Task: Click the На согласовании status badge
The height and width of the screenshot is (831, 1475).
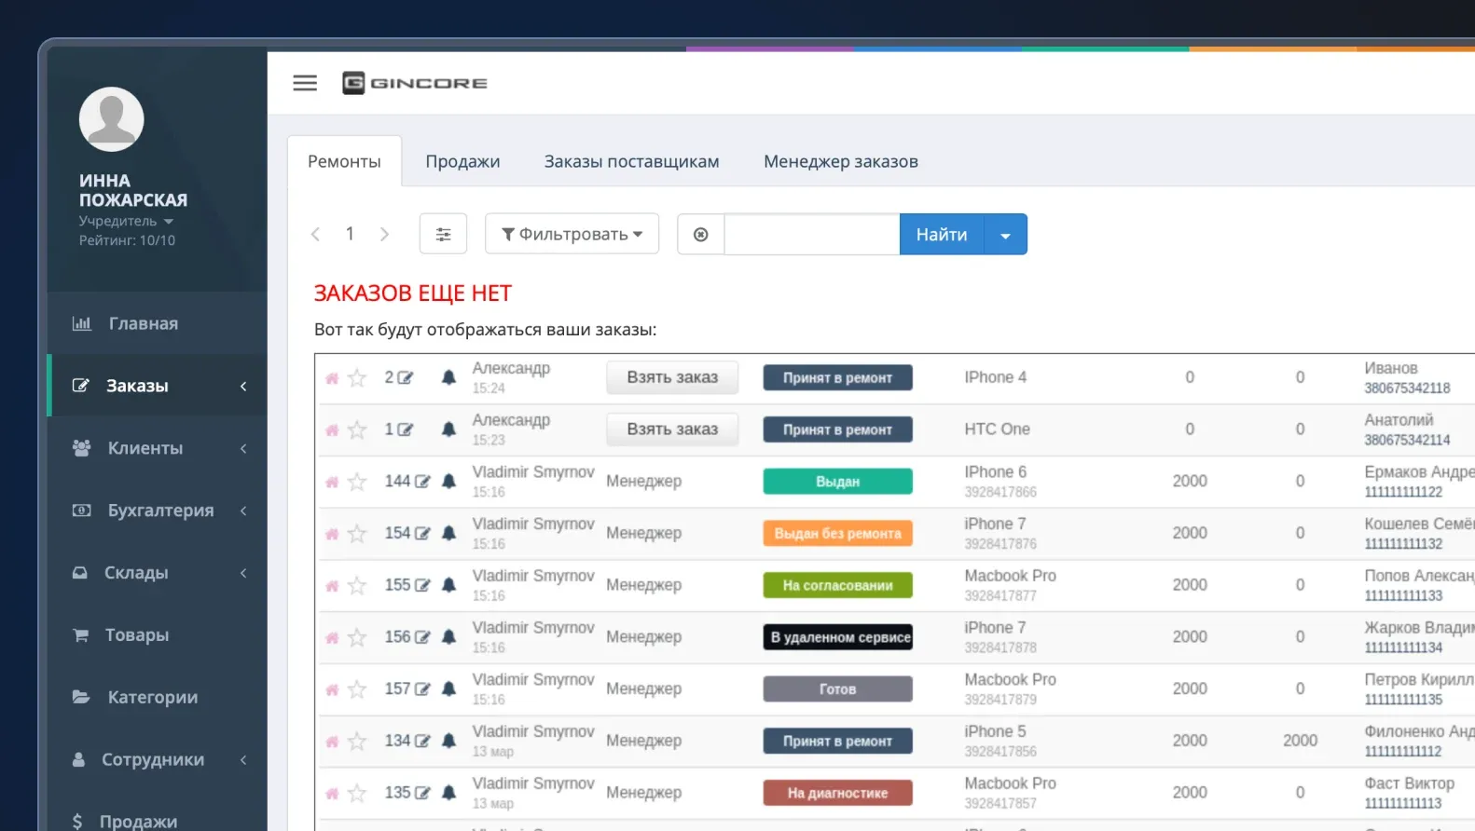Action: (x=837, y=585)
